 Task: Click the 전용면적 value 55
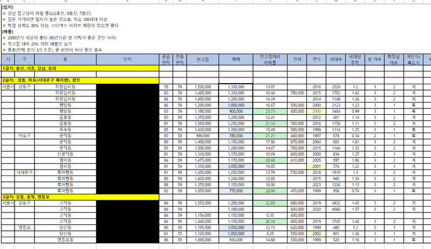179,234
